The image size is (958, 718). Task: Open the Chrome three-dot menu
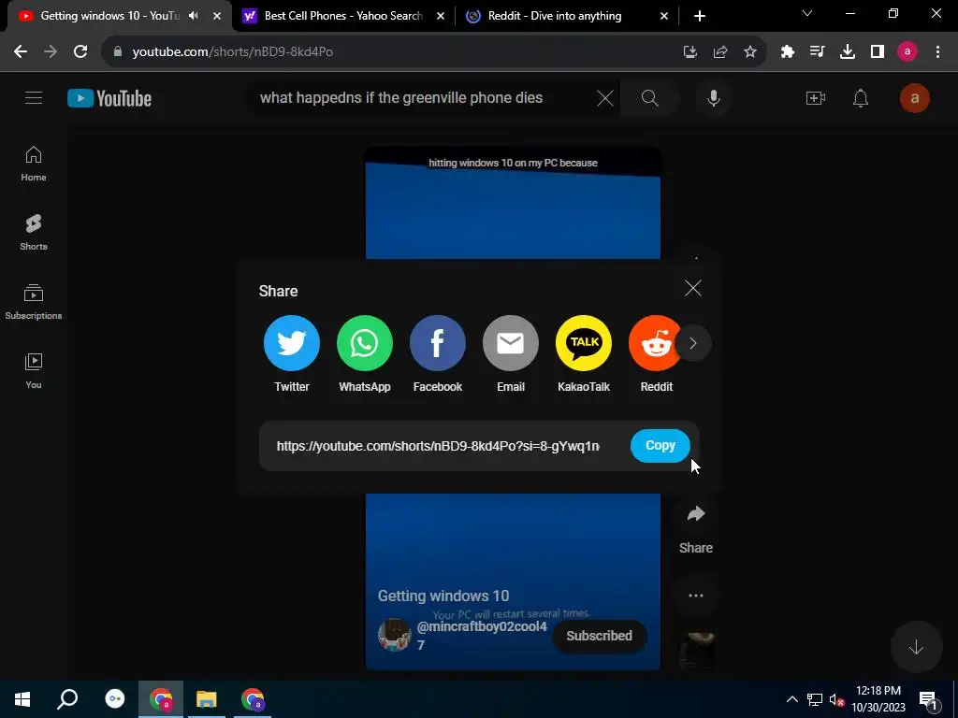(937, 52)
